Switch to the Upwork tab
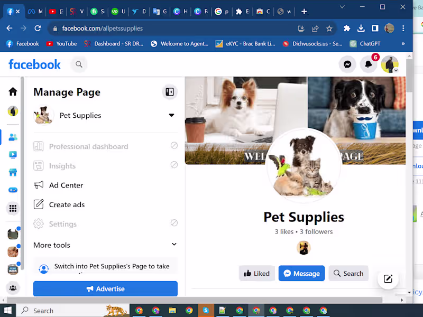The image size is (423, 317). tap(118, 11)
